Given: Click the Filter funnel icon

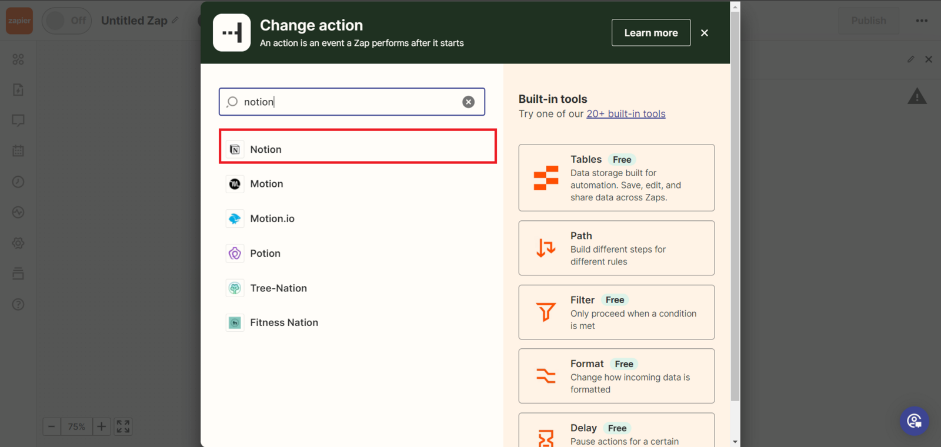Looking at the screenshot, I should 545,312.
